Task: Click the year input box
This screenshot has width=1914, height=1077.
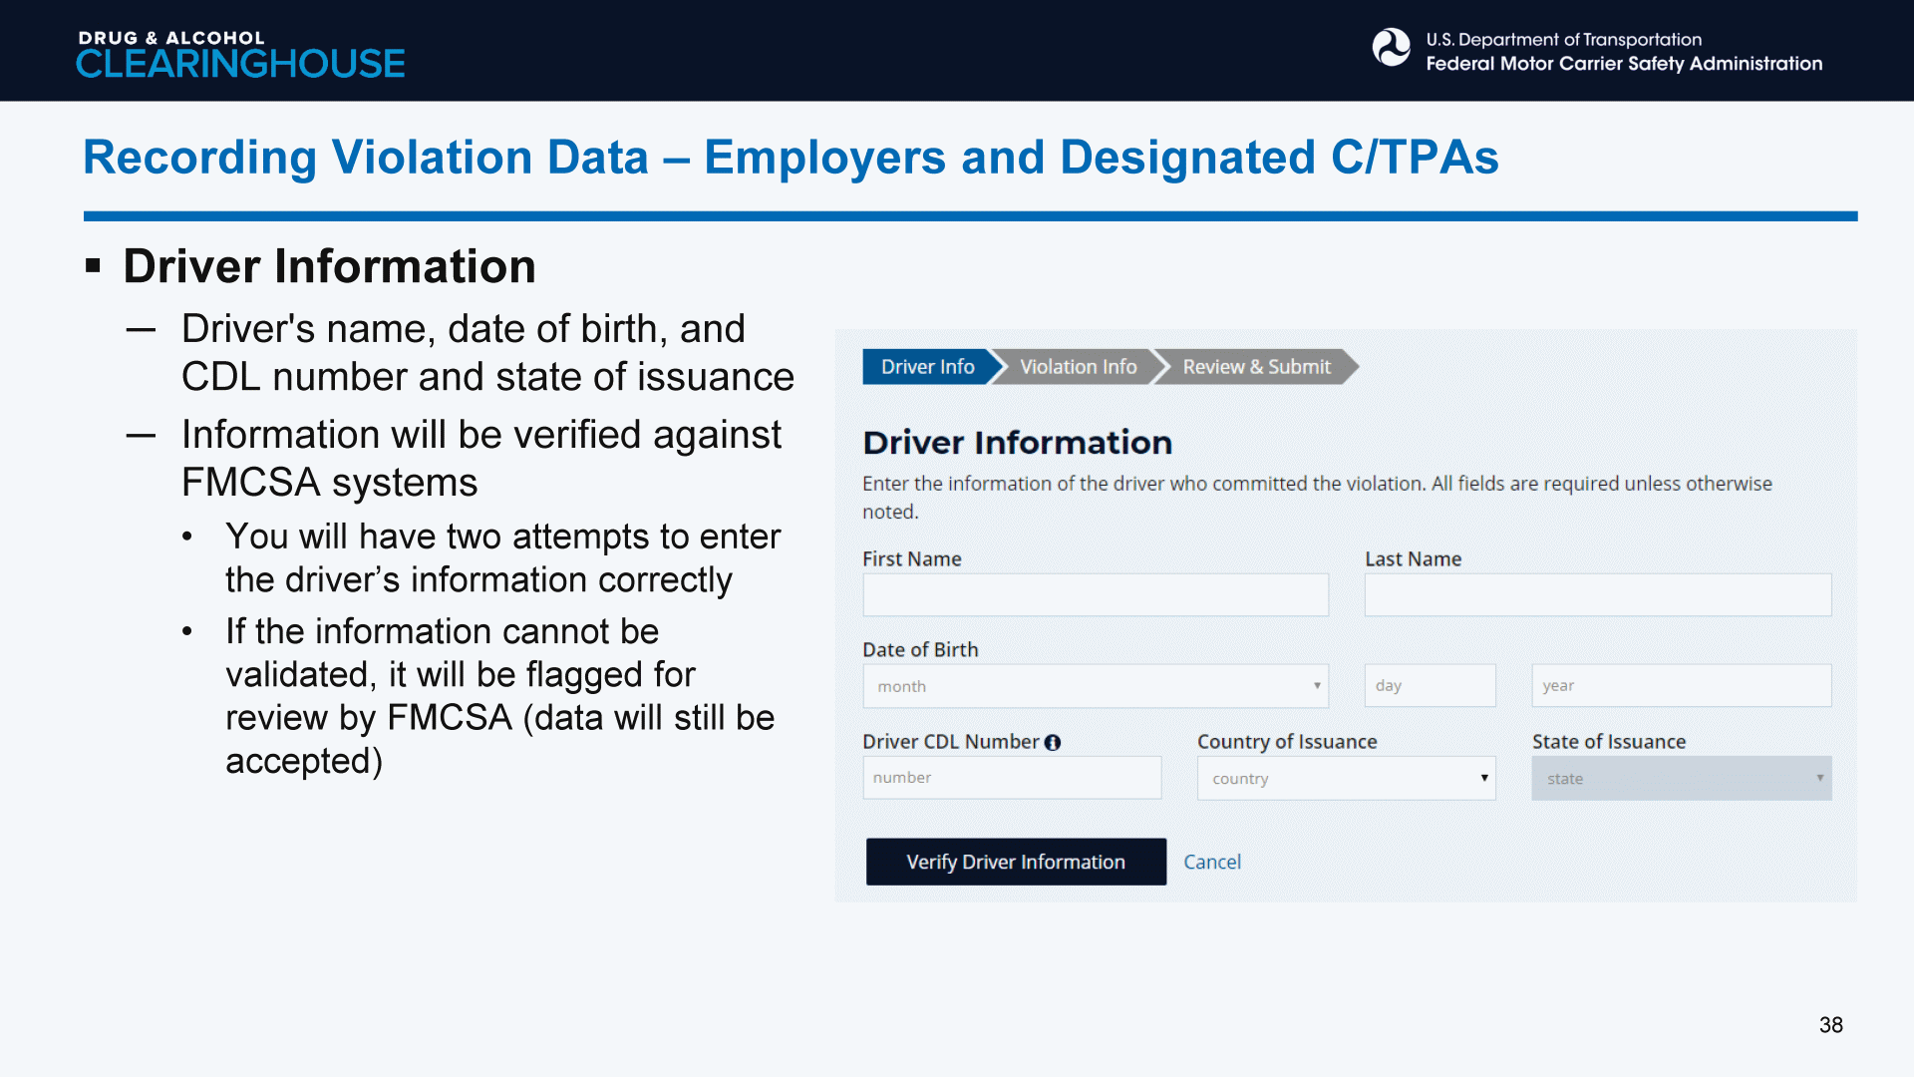Action: click(1681, 686)
